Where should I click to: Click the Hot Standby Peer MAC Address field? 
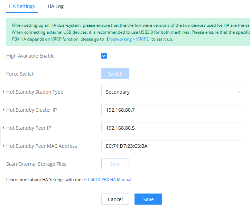(x=173, y=146)
